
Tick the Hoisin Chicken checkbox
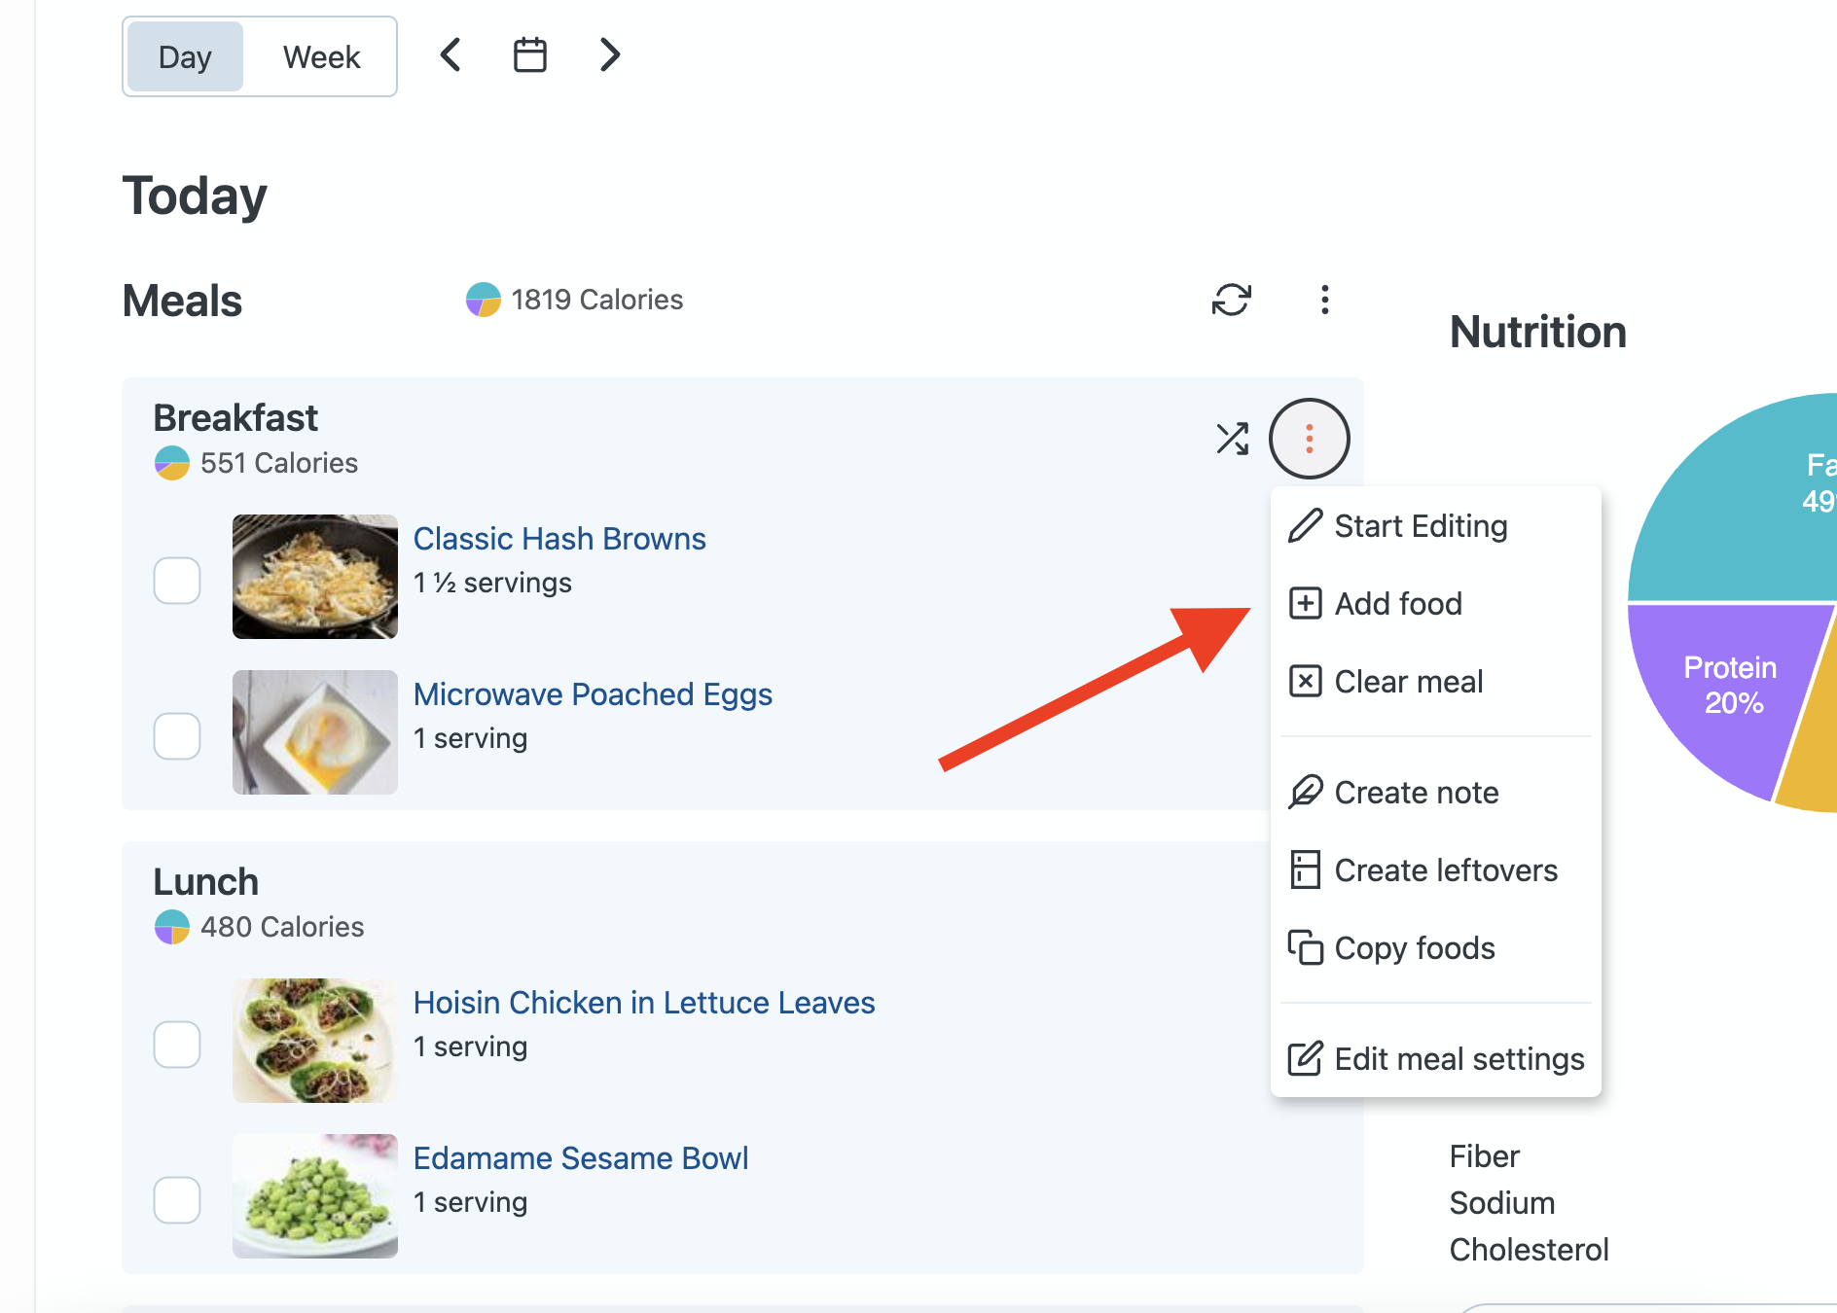(x=177, y=1045)
